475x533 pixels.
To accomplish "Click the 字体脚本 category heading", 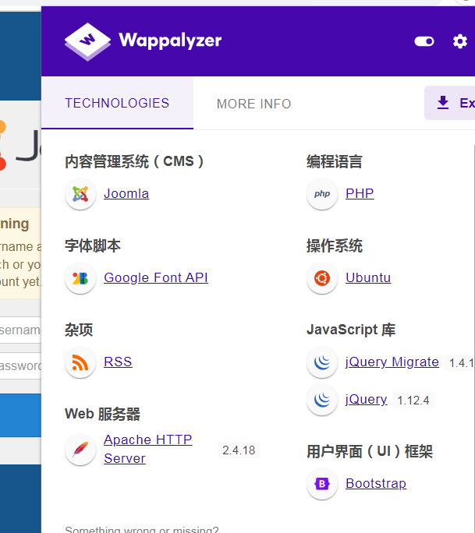I will pyautogui.click(x=93, y=245).
